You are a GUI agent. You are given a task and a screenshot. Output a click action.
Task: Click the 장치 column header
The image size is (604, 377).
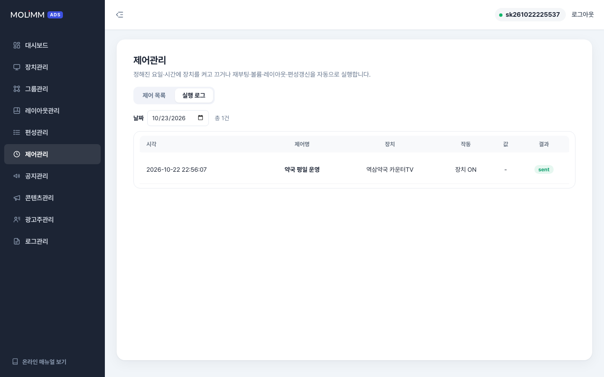pyautogui.click(x=390, y=144)
